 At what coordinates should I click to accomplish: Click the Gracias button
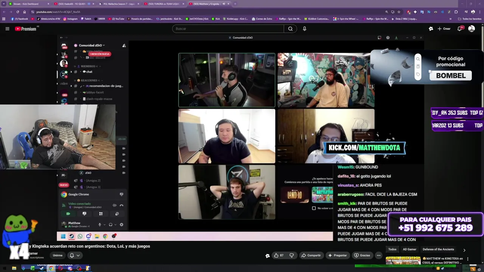pyautogui.click(x=362, y=255)
